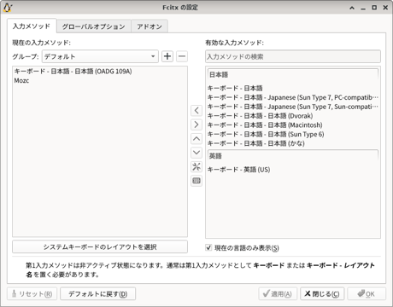The image size is (393, 307).
Task: Click the リセット button
Action: (x=32, y=293)
